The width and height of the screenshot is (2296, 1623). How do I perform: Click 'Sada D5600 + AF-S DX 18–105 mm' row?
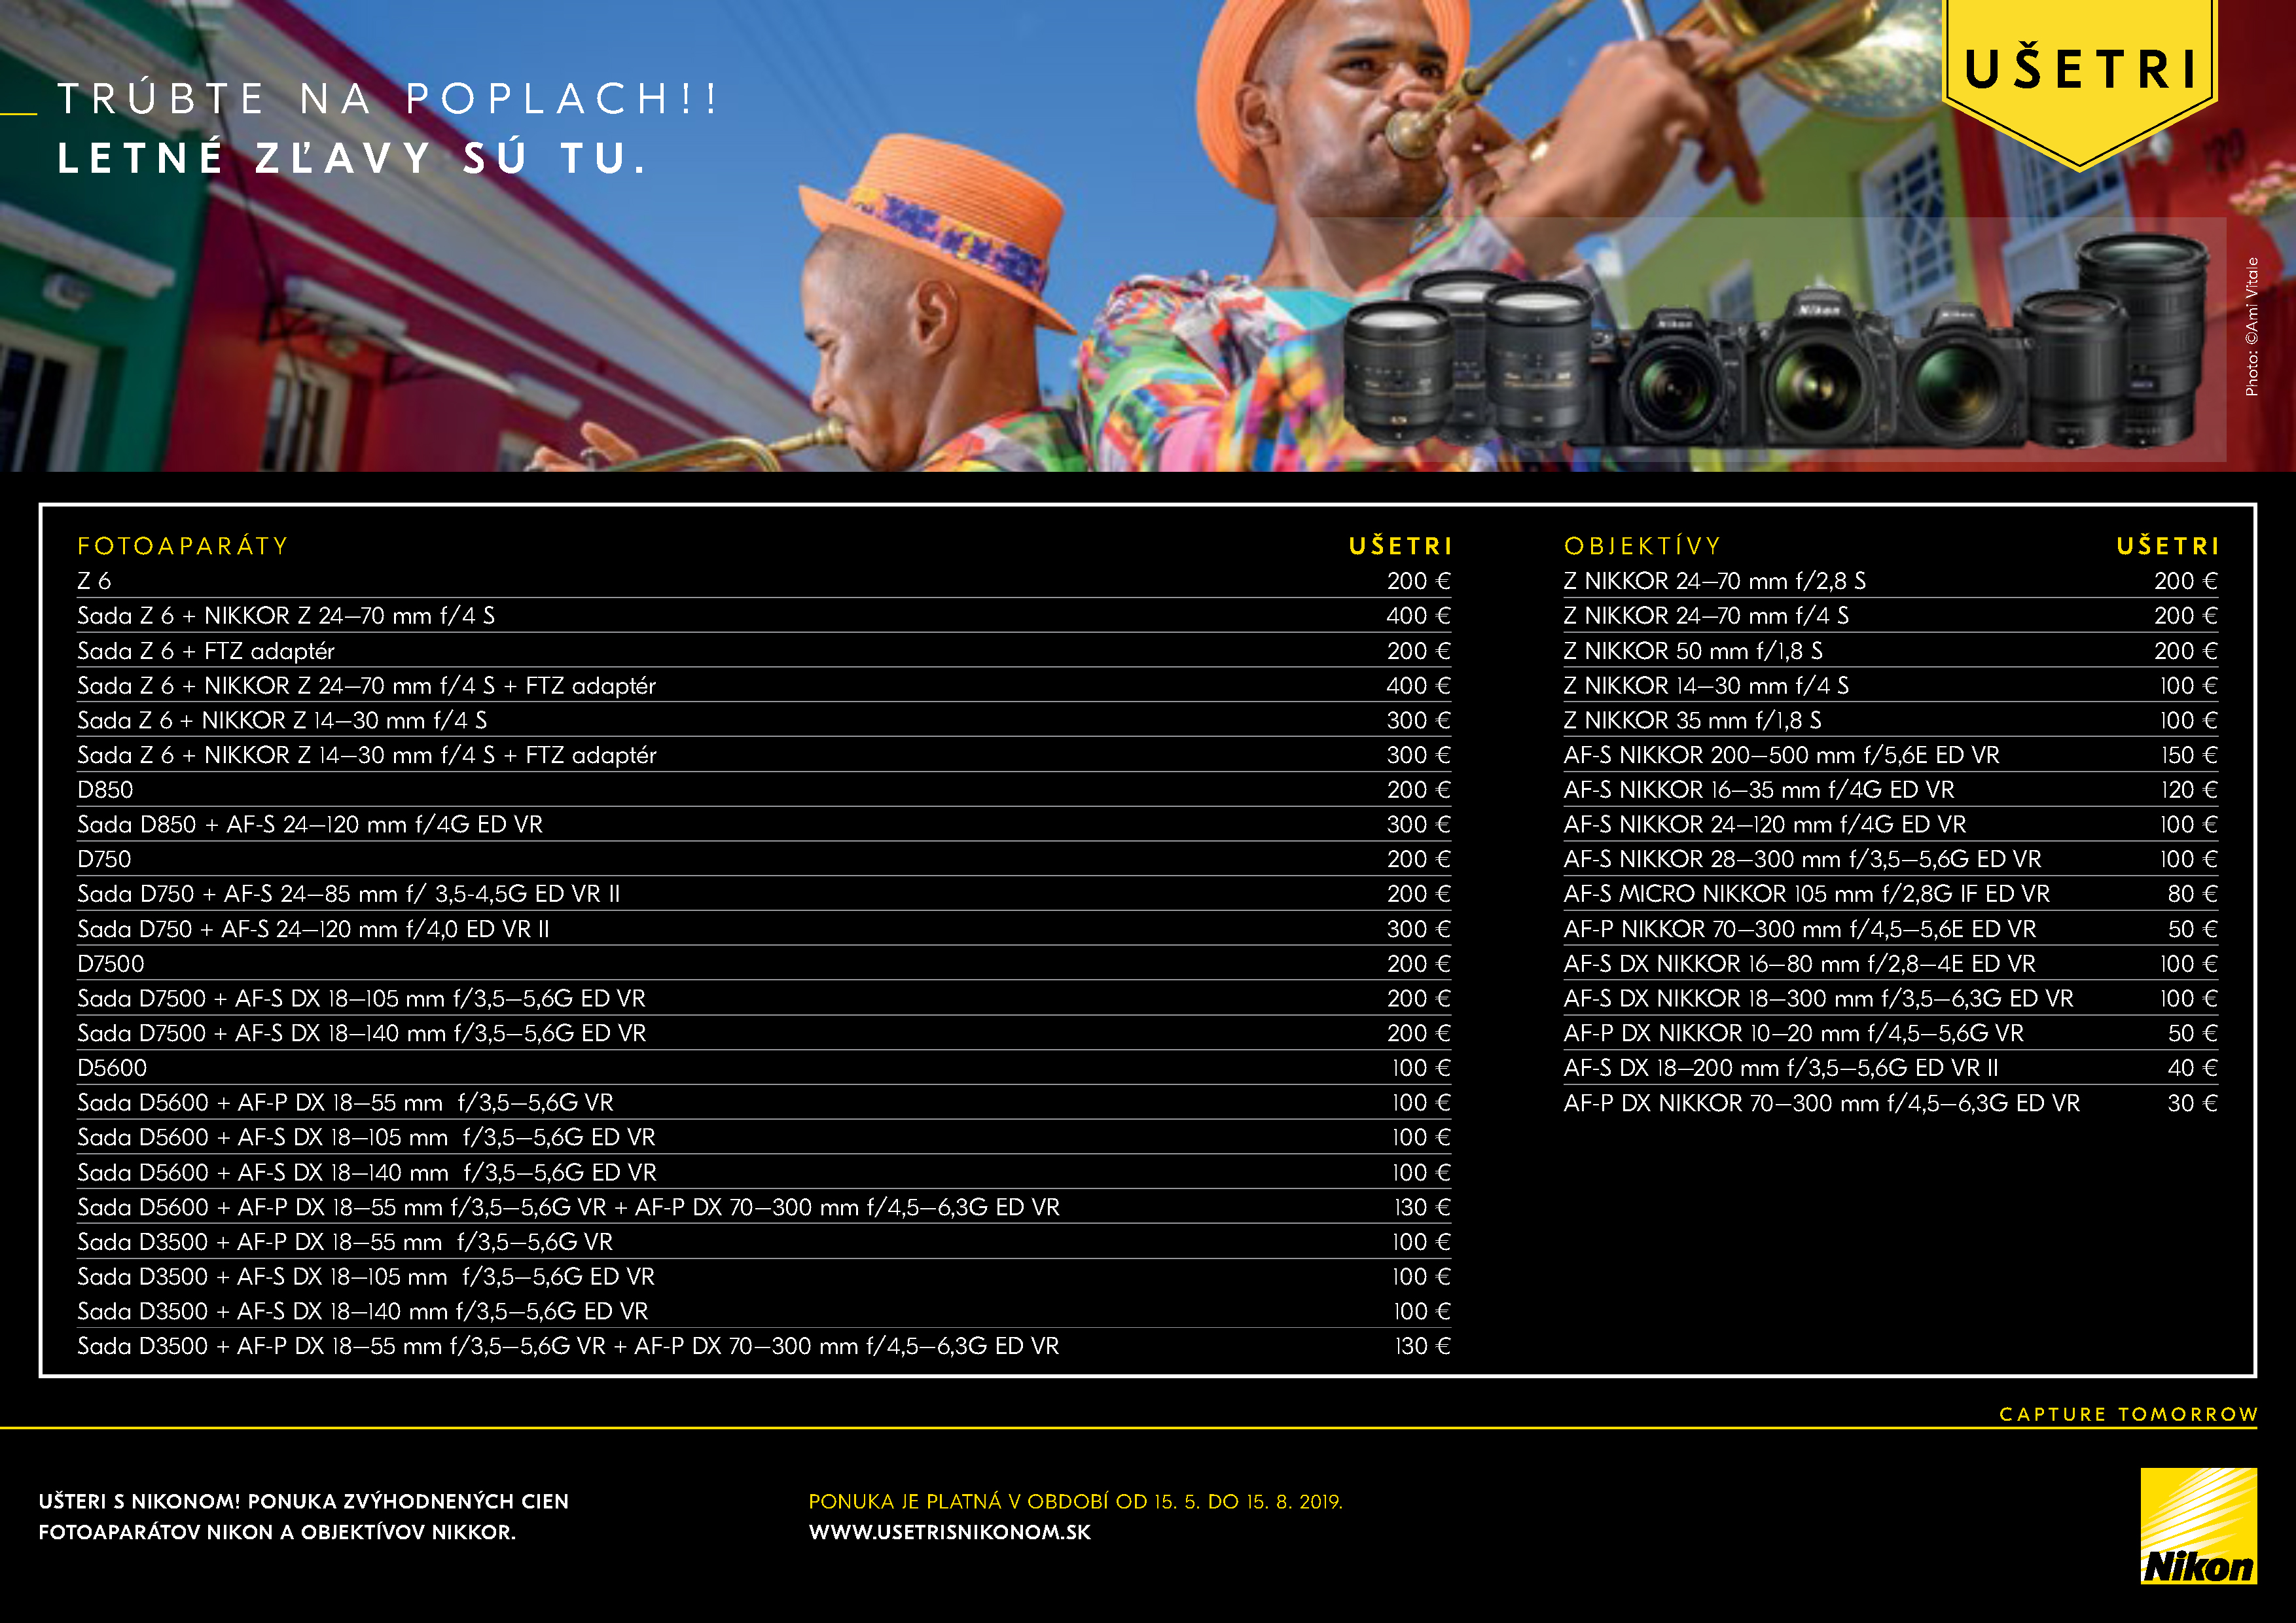(764, 1138)
